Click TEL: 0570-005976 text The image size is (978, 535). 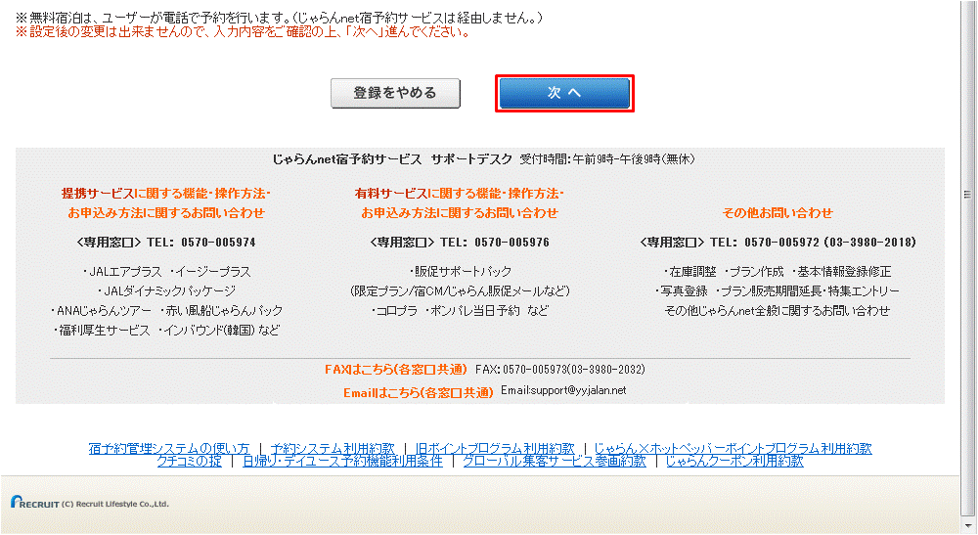[495, 243]
